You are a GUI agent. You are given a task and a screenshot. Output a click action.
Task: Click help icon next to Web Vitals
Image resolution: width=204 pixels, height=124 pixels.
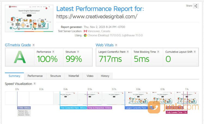click(116, 45)
